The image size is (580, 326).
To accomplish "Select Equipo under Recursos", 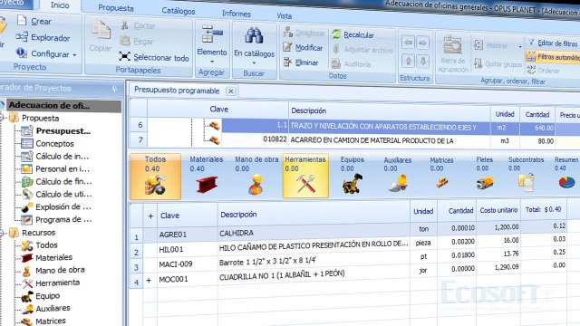I will 47,296.
